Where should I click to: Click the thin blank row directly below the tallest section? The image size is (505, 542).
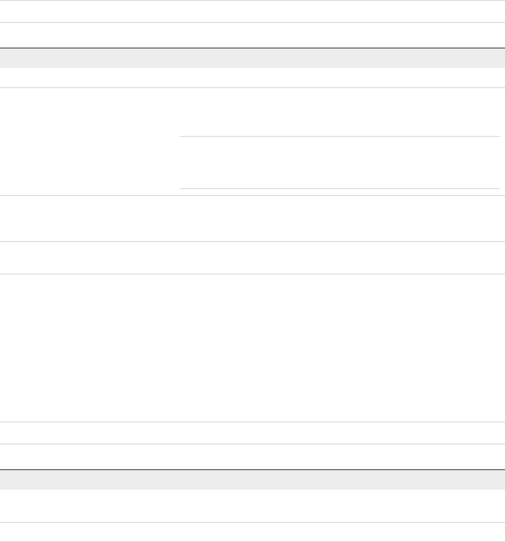click(252, 433)
